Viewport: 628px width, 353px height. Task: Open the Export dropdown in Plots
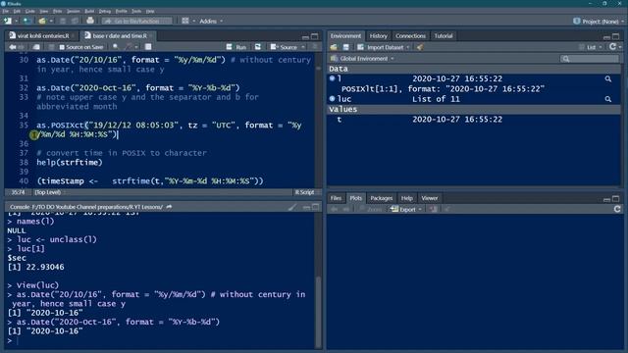coord(406,209)
